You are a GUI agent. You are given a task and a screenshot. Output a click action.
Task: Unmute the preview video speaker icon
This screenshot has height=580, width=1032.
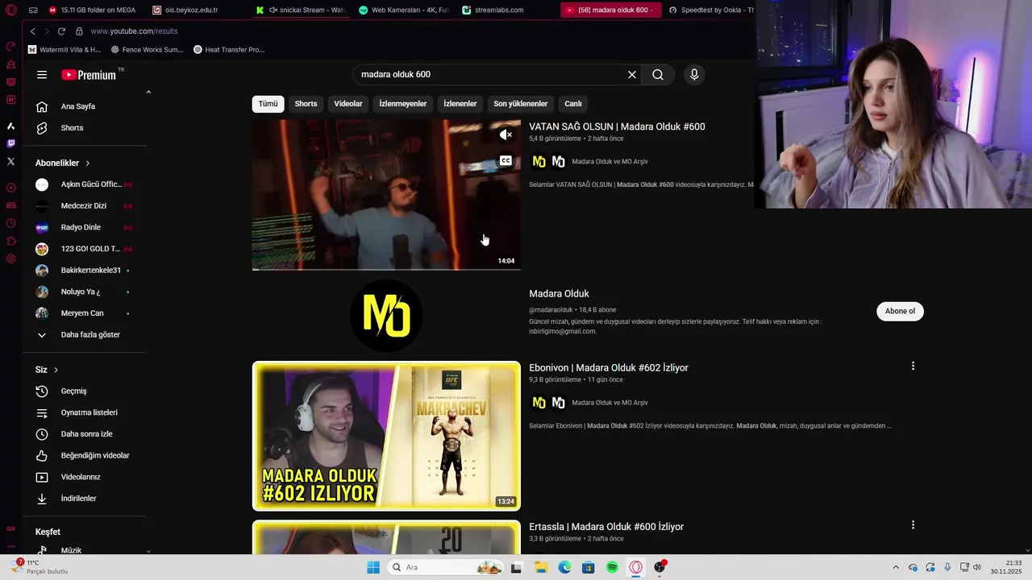tap(506, 135)
